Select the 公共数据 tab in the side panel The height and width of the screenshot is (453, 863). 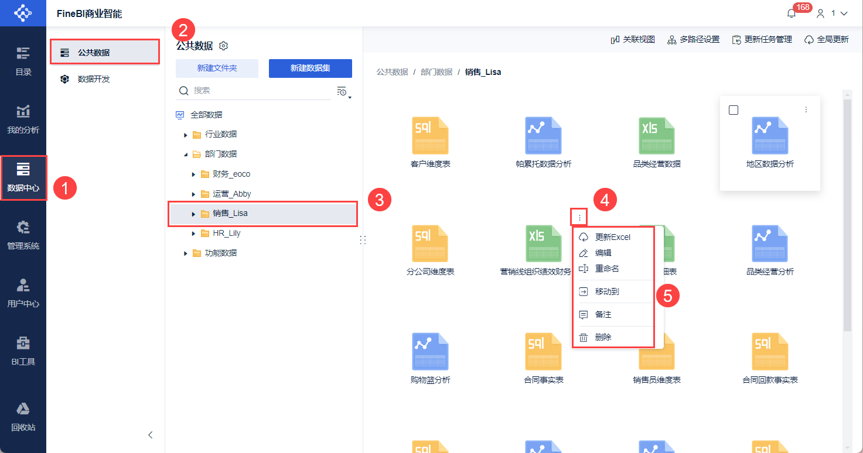coord(105,52)
